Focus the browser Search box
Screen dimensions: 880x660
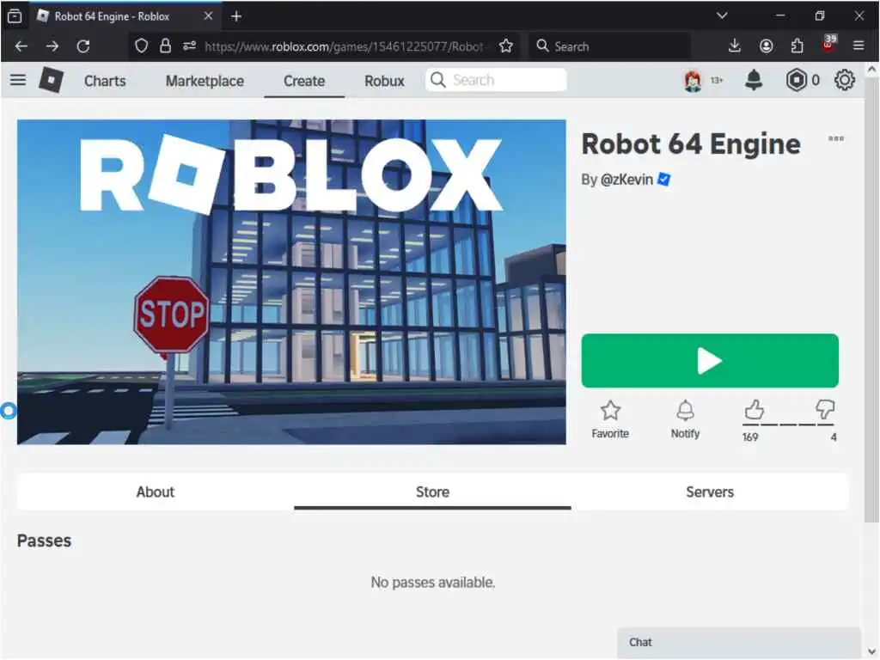610,46
